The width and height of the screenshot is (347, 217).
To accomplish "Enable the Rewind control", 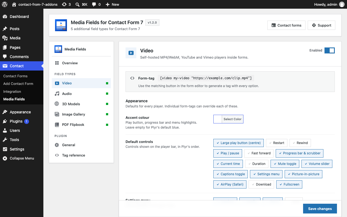I will click(300, 143).
